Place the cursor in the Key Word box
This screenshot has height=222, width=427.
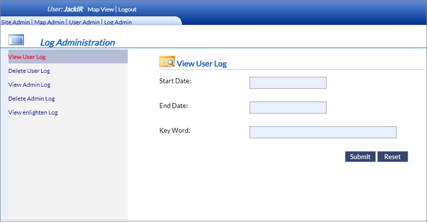(x=323, y=132)
